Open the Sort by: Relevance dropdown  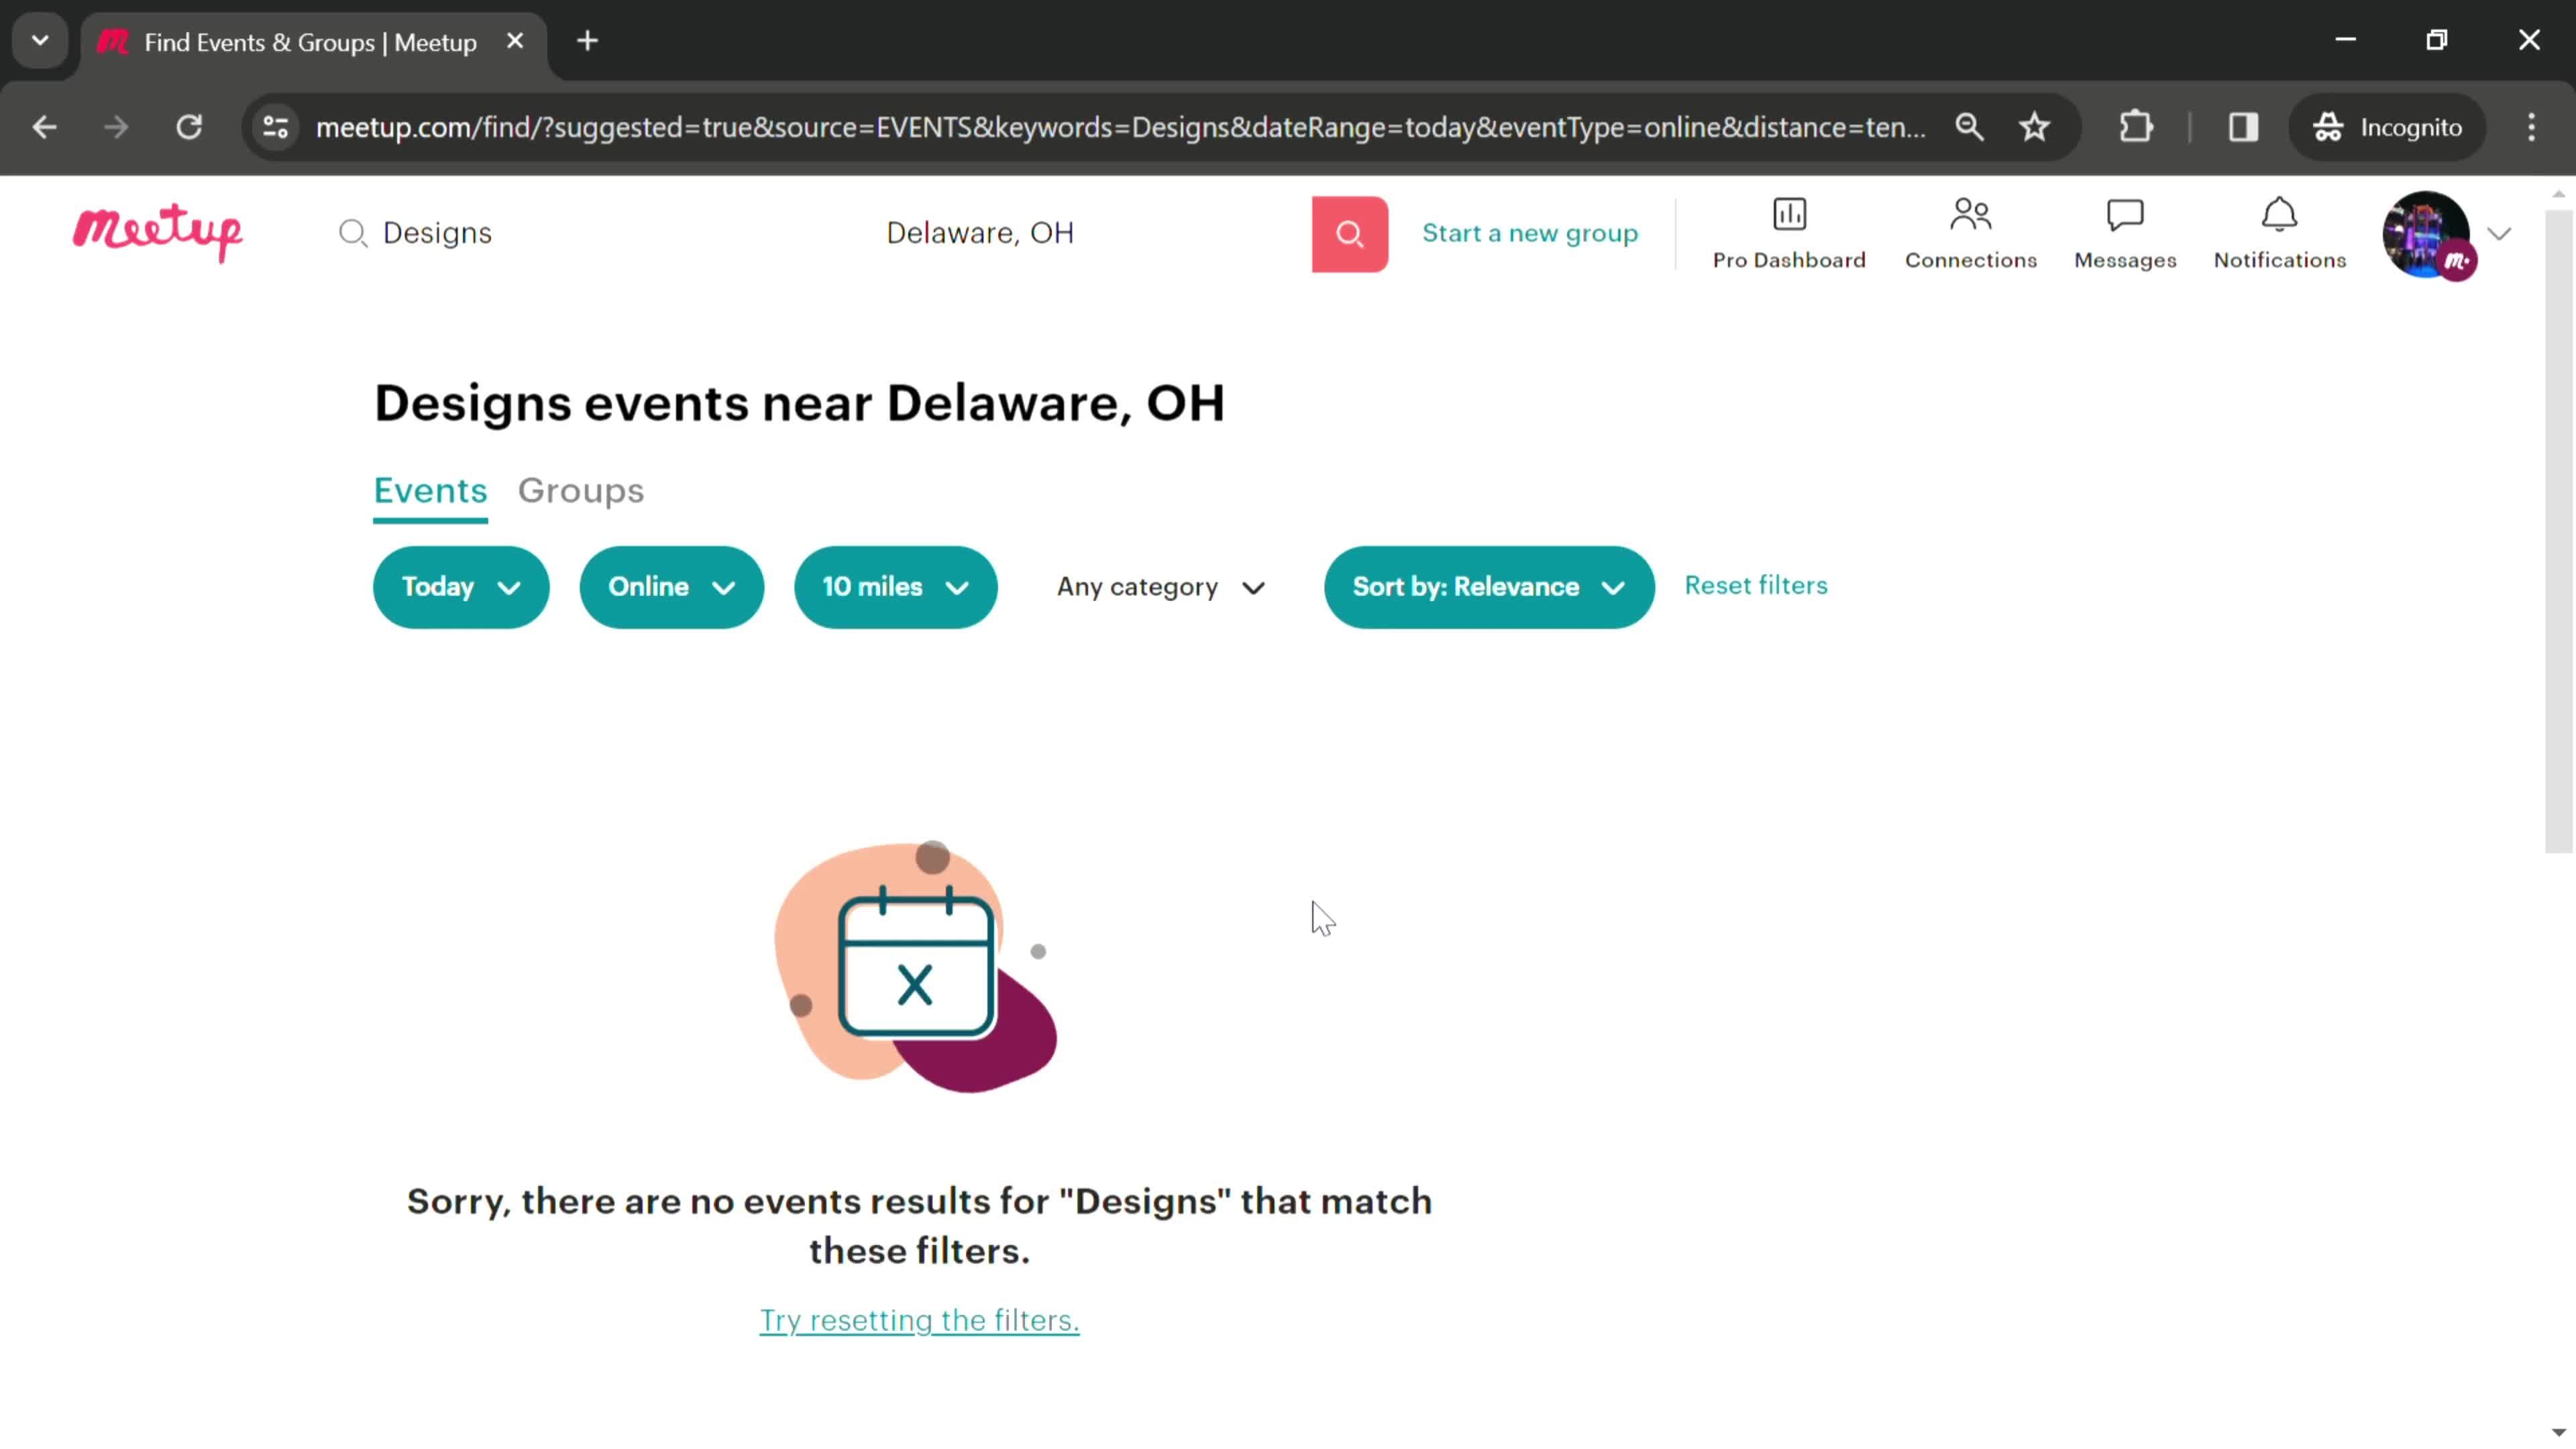pyautogui.click(x=1489, y=587)
